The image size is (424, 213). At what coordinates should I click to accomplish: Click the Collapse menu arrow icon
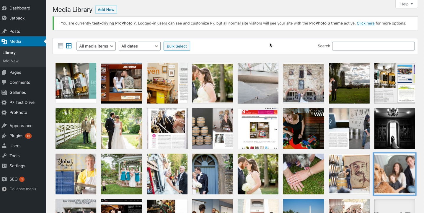click(x=4, y=189)
